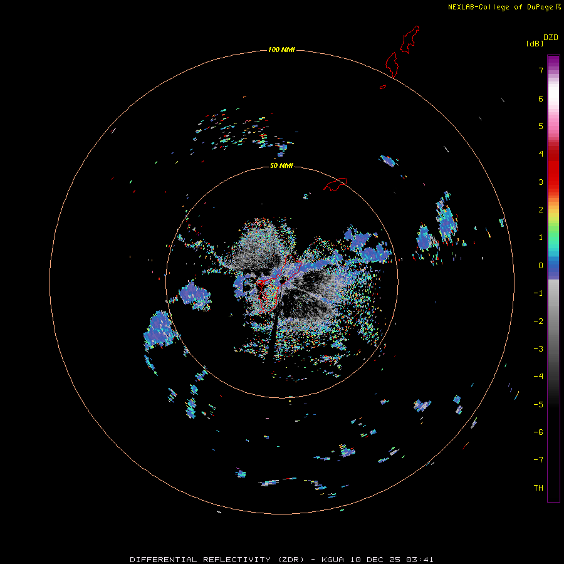Click the 7 value on the color scale

[541, 70]
